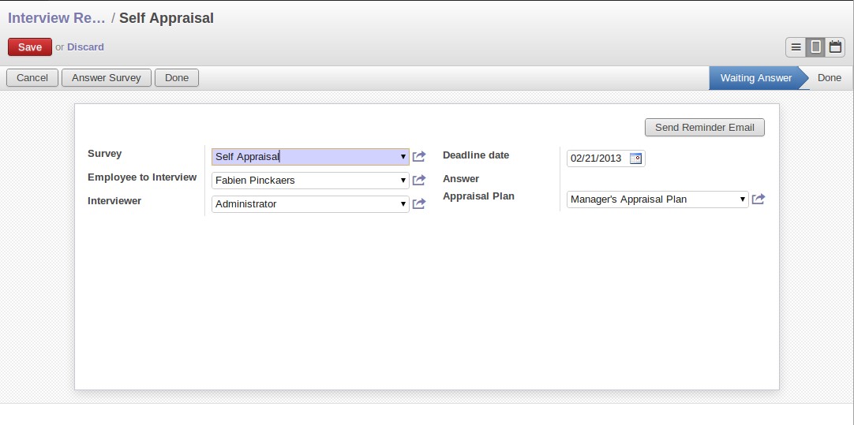Select the Done status stage

point(829,78)
